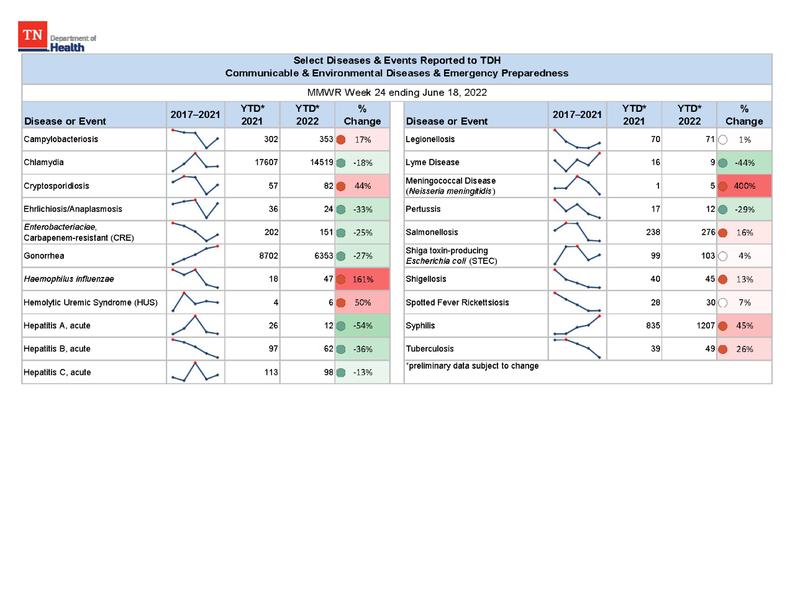Viewport: 795px width, 606px height.
Task: Click the 400% change cell for Meningococcal Disease
Action: (744, 186)
